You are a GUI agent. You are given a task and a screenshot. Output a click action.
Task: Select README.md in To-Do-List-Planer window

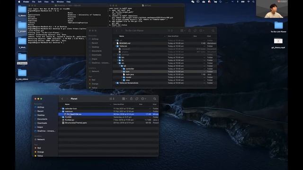point(125,43)
